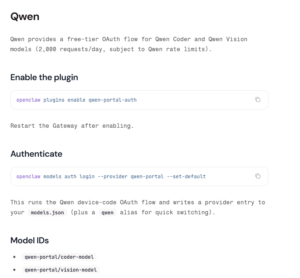The image size is (300, 278).
Task: Click the models.json inline code
Action: pyautogui.click(x=47, y=213)
